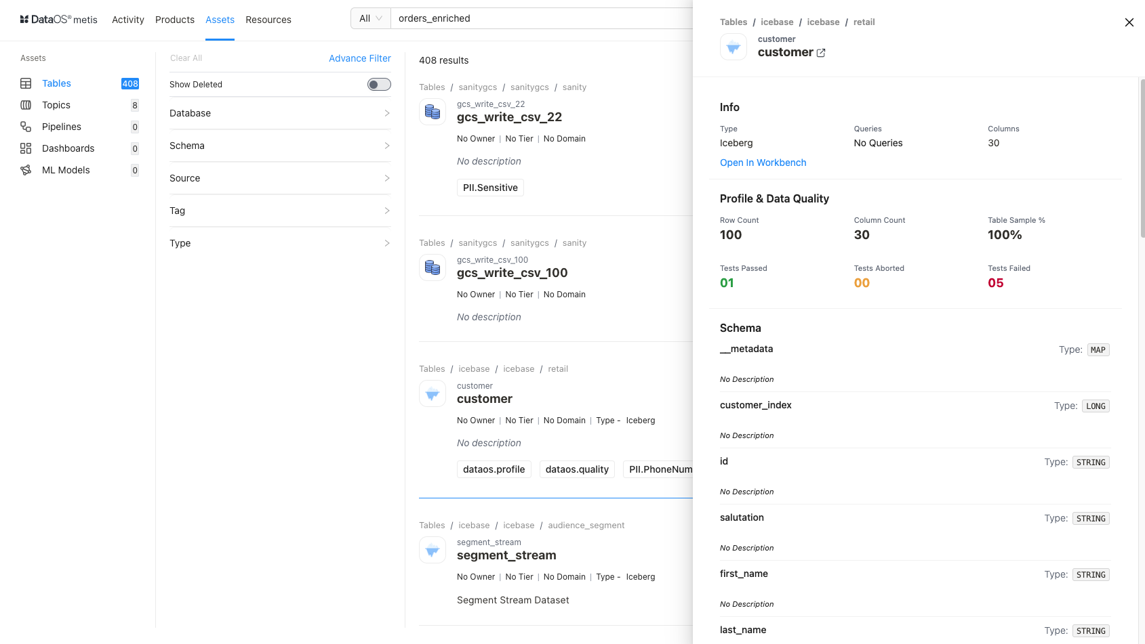Open gcs_write_csv_100 result title
Viewport: 1145px width, 644px height.
coord(513,273)
